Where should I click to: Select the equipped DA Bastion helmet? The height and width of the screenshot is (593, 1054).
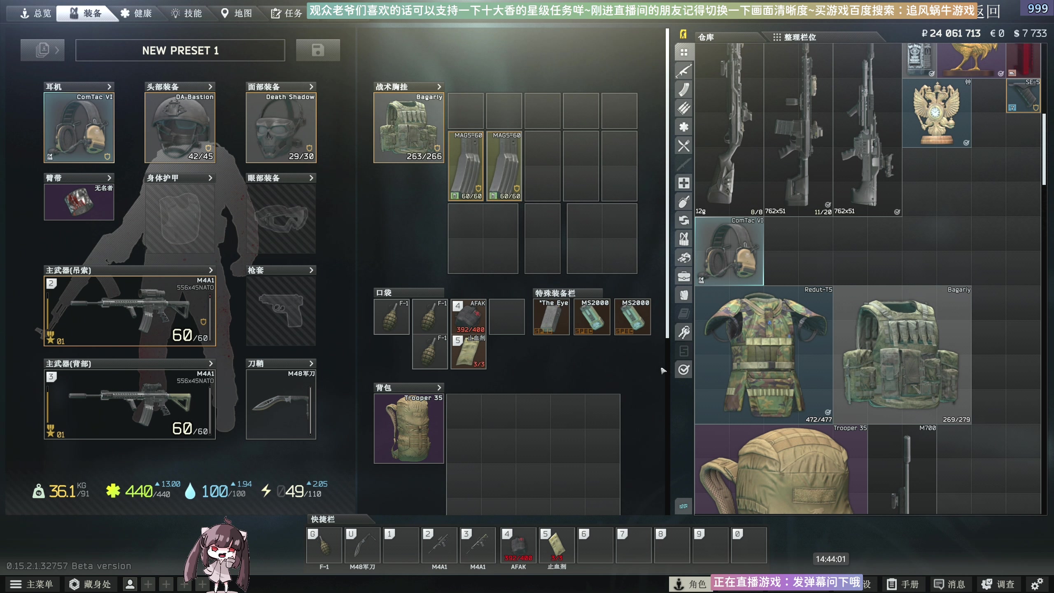[x=180, y=128]
